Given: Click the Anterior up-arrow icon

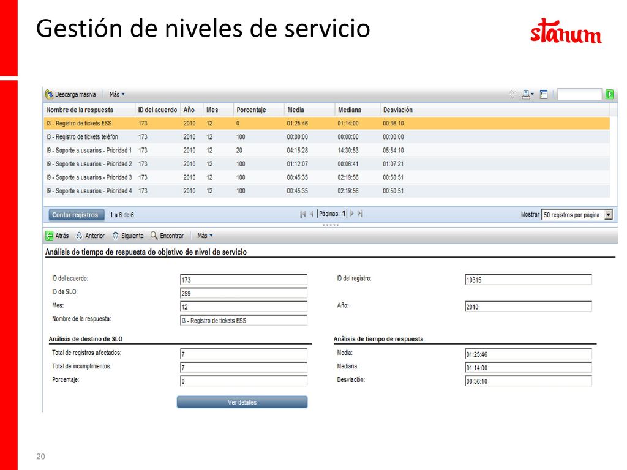Looking at the screenshot, I should pos(79,236).
